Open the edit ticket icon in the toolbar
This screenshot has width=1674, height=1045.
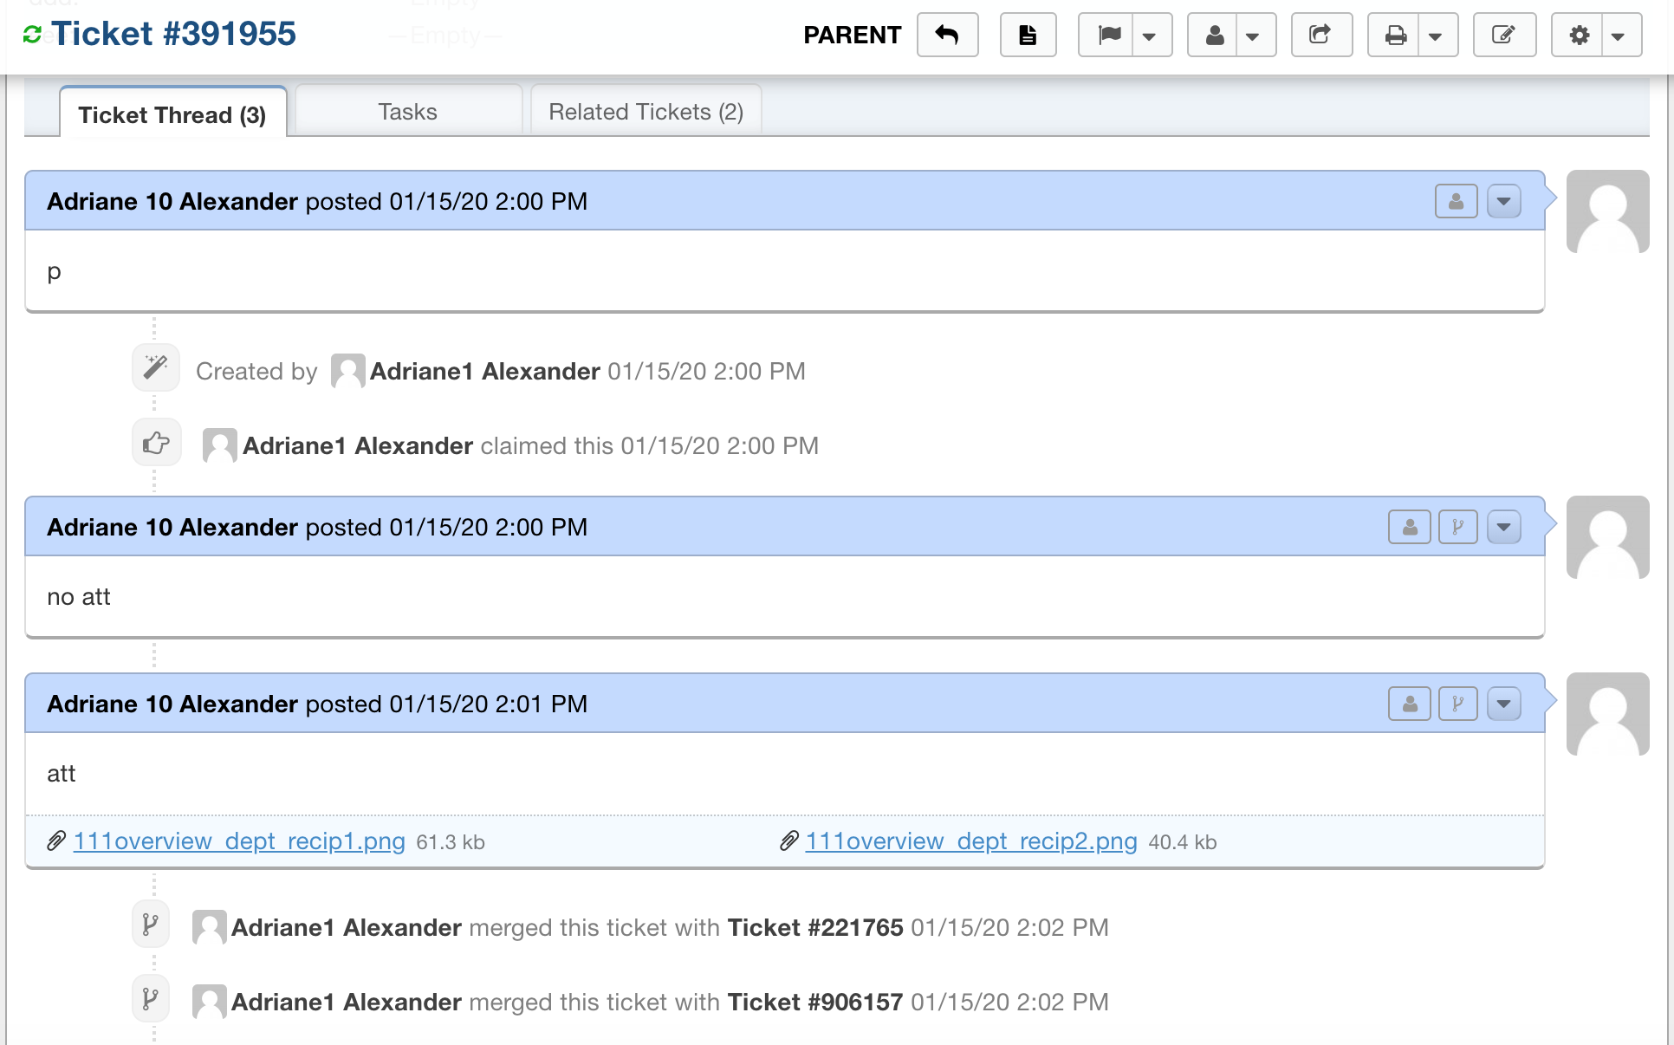1504,35
